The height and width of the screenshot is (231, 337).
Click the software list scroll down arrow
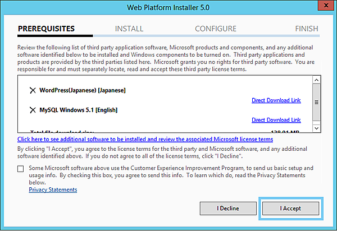click(x=316, y=129)
